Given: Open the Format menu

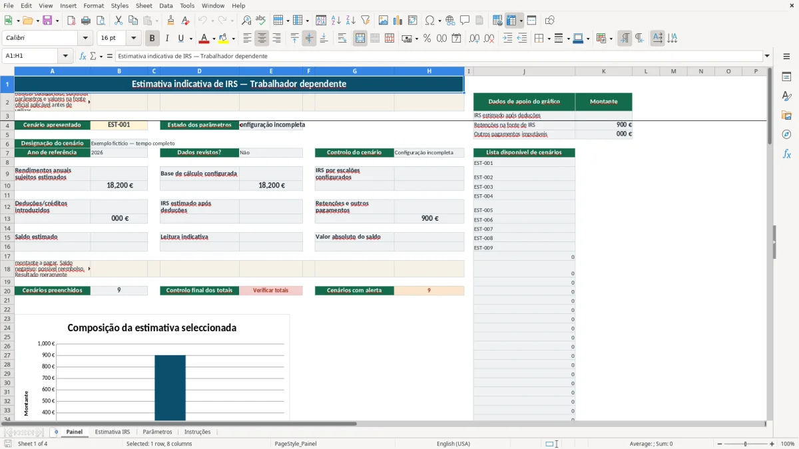Looking at the screenshot, I should point(93,5).
